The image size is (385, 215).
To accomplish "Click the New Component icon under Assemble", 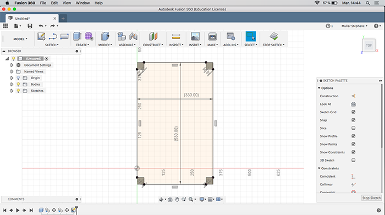I will (122, 36).
